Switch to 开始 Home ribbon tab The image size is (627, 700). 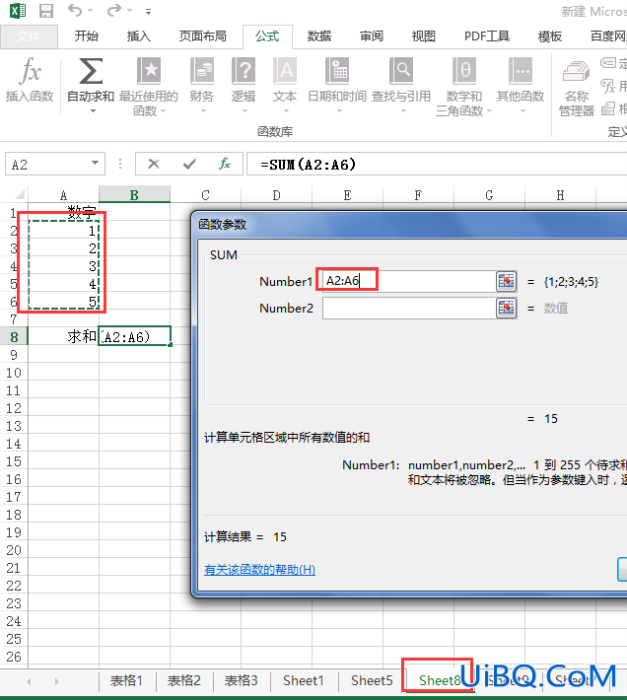click(86, 36)
